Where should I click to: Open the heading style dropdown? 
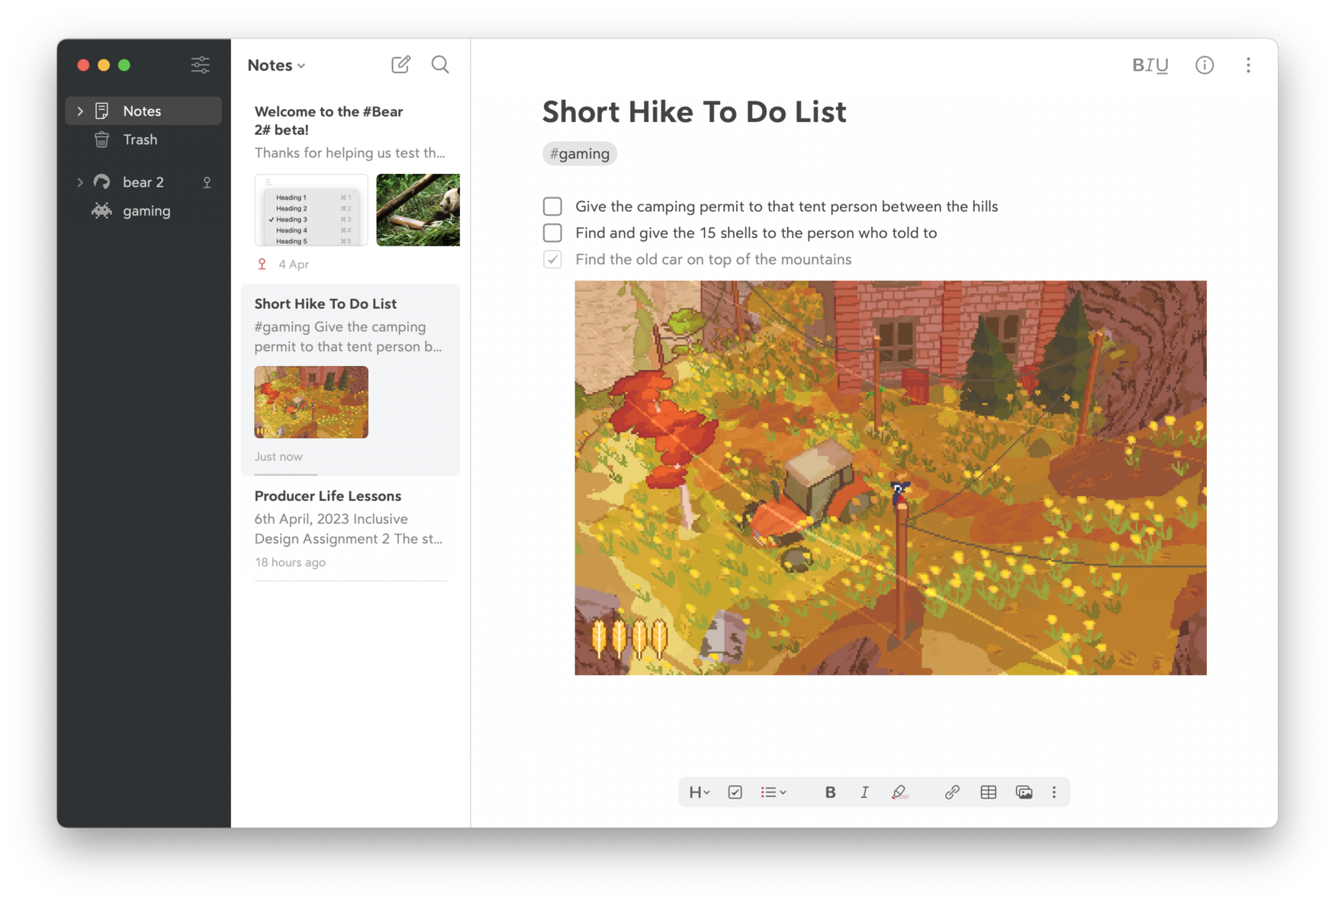click(x=699, y=792)
